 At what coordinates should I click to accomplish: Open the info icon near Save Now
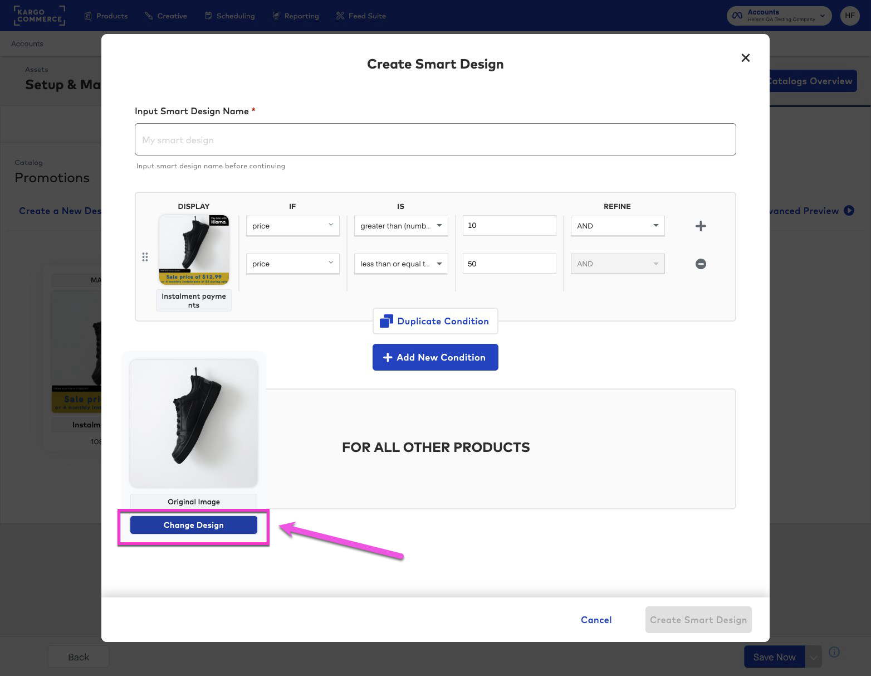(x=834, y=652)
